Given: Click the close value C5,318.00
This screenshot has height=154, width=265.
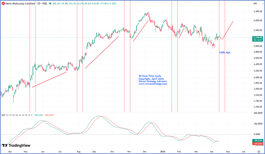Looking at the screenshot, I should (93, 4).
